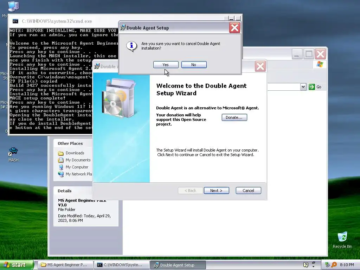Open the address bar dropdown in Explorer
The width and height of the screenshot is (360, 270).
(303, 87)
